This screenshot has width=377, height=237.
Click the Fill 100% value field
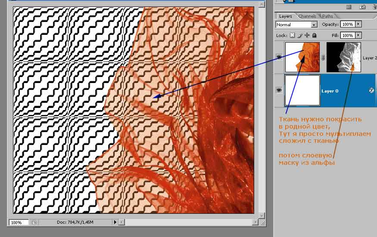click(348, 35)
